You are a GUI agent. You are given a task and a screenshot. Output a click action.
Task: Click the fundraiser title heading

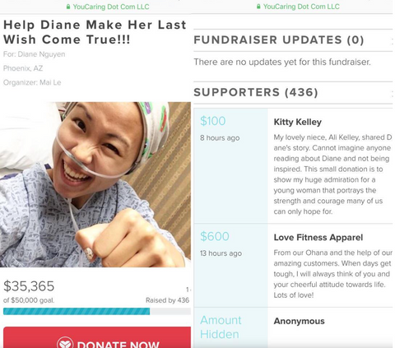[95, 32]
